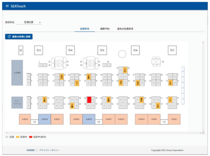Open the 過去の在席状況 tab

tap(125, 29)
